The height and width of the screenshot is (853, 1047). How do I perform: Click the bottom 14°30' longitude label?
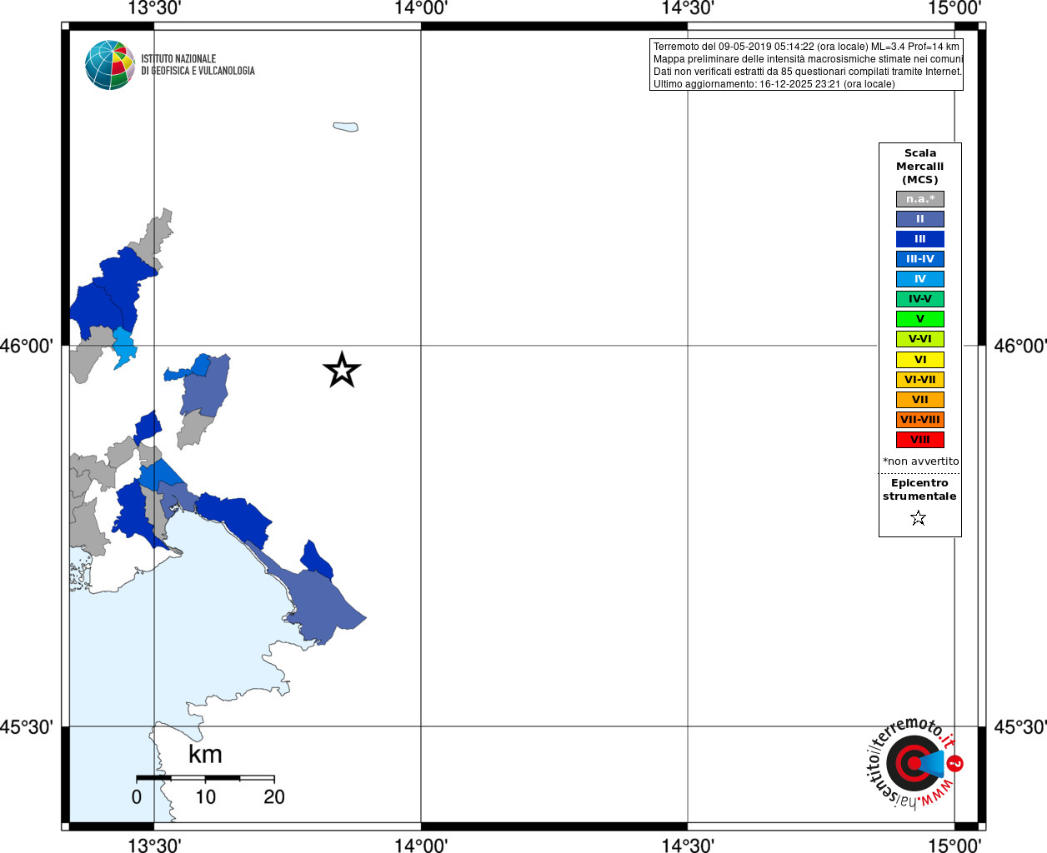tap(688, 845)
